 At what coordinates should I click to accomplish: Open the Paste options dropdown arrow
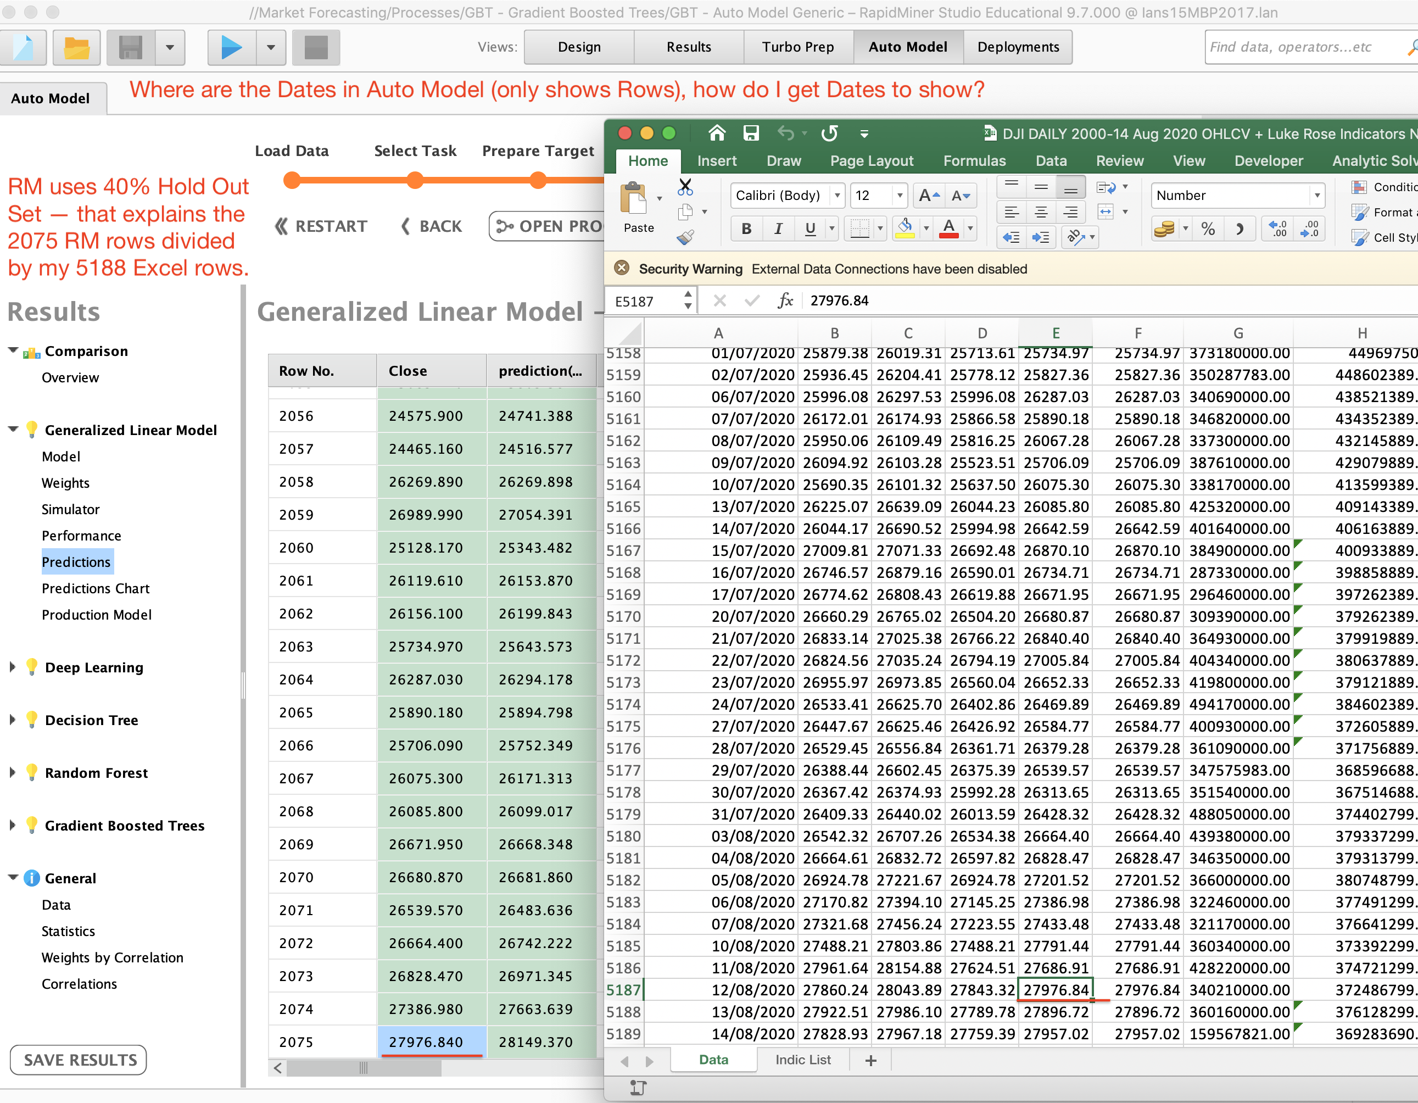pyautogui.click(x=660, y=199)
